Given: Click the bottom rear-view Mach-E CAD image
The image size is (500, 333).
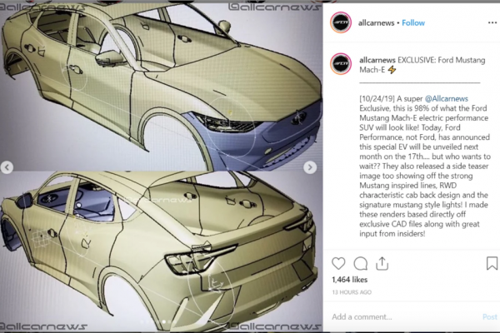Looking at the screenshot, I should click(x=162, y=251).
